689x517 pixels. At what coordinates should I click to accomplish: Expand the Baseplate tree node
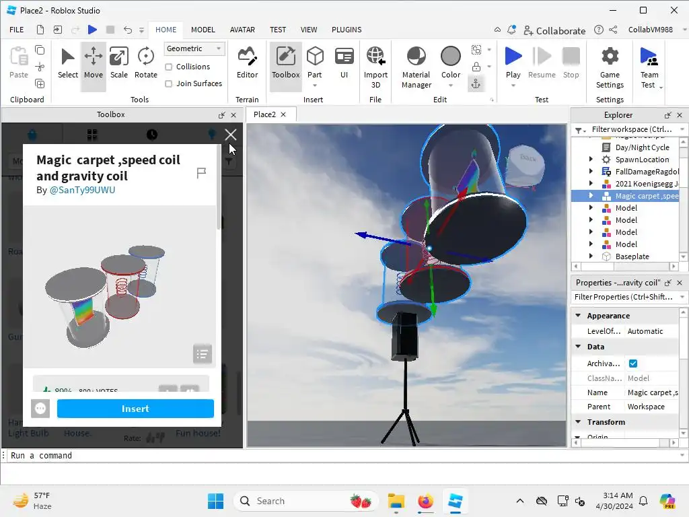pos(591,256)
